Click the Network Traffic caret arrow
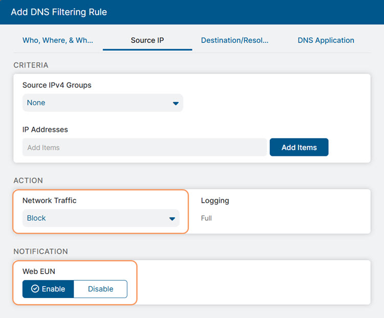 click(172, 219)
